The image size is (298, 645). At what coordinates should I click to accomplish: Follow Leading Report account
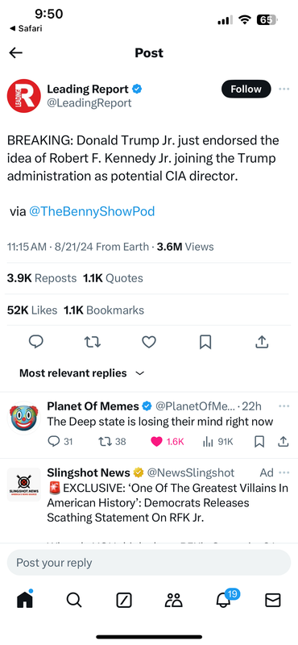tap(246, 89)
